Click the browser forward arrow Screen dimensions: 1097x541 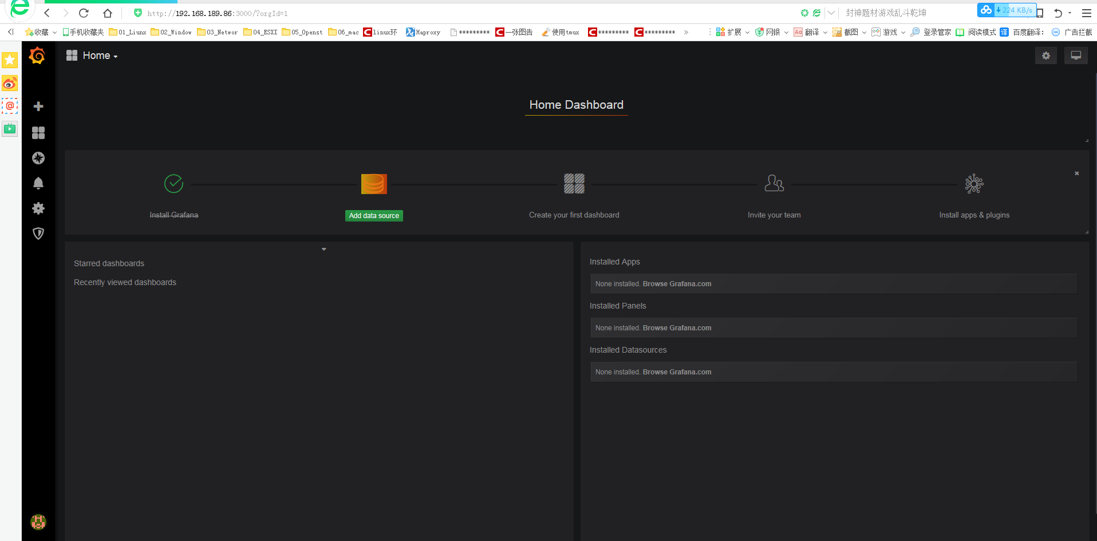(x=66, y=13)
